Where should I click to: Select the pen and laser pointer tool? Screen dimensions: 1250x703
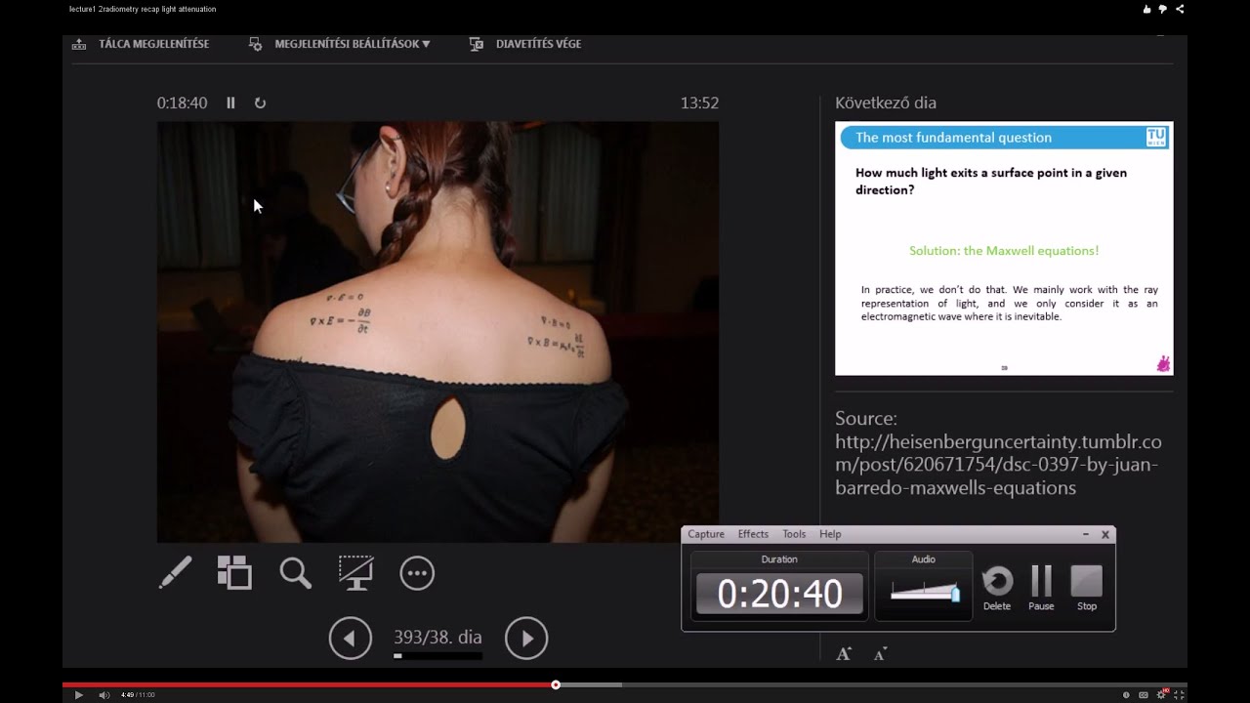point(176,573)
